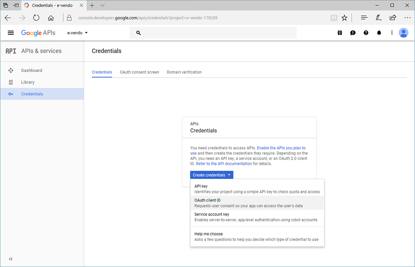
Task: Switch to the OAuth consent screen tab
Action: [139, 72]
